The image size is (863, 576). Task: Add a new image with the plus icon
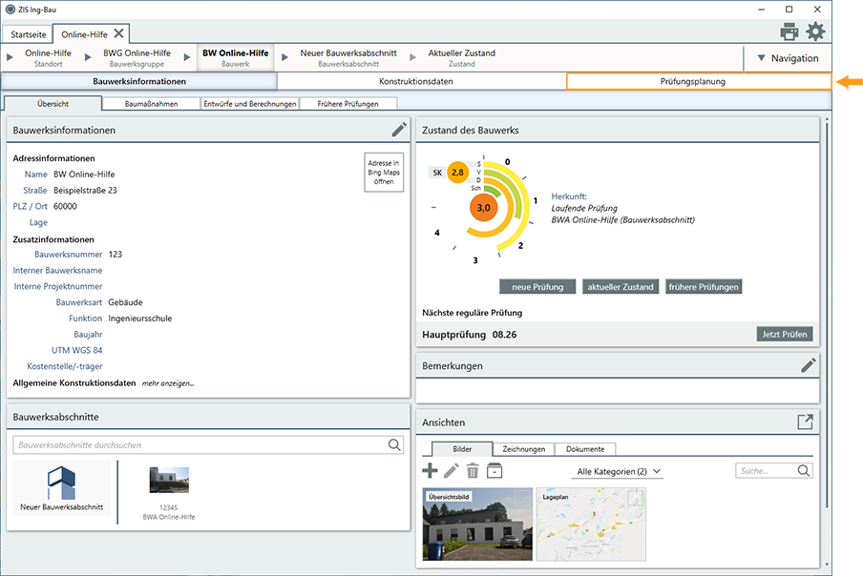tap(430, 470)
